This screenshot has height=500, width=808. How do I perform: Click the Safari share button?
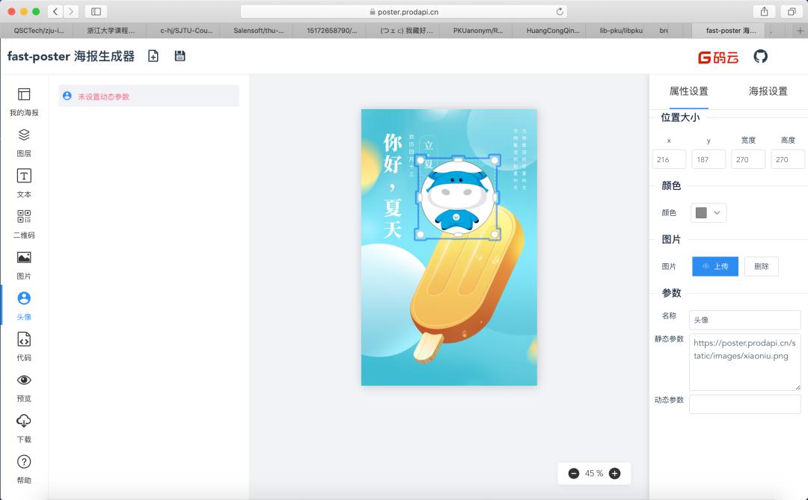click(764, 11)
